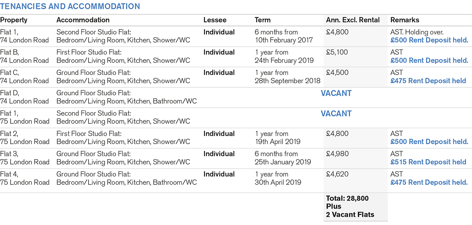
Task: Open the £500 Rent Deposit link for Flat B
Action: click(429, 60)
